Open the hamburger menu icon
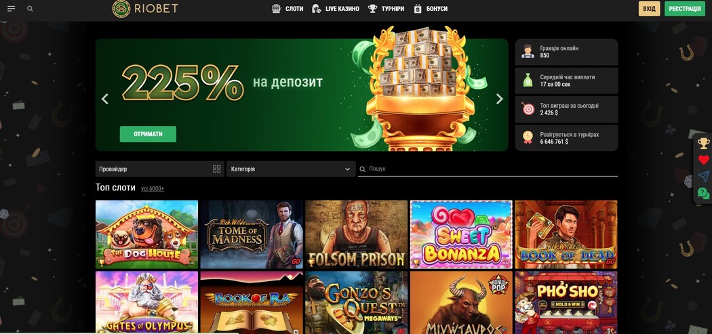This screenshot has height=334, width=712. pyautogui.click(x=12, y=9)
